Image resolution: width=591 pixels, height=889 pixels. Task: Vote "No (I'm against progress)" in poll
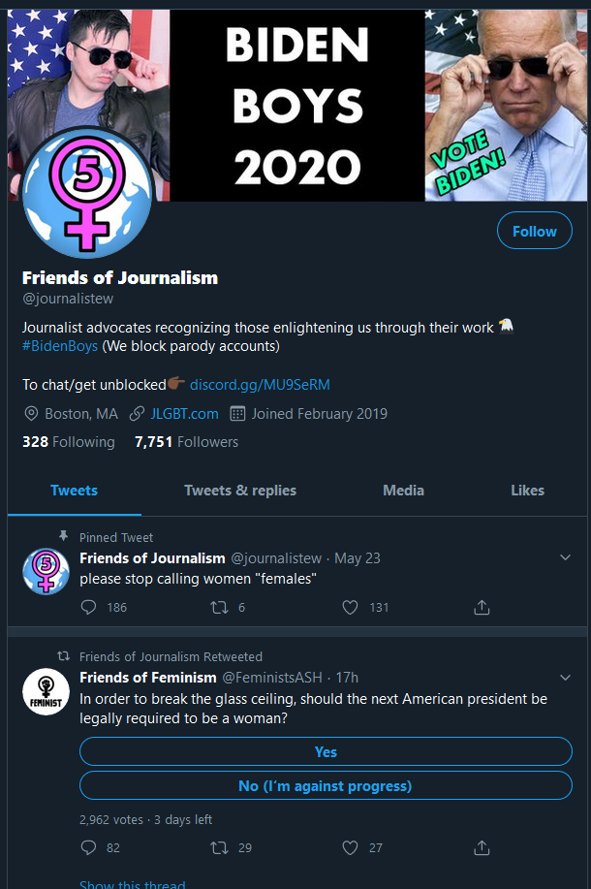[326, 786]
